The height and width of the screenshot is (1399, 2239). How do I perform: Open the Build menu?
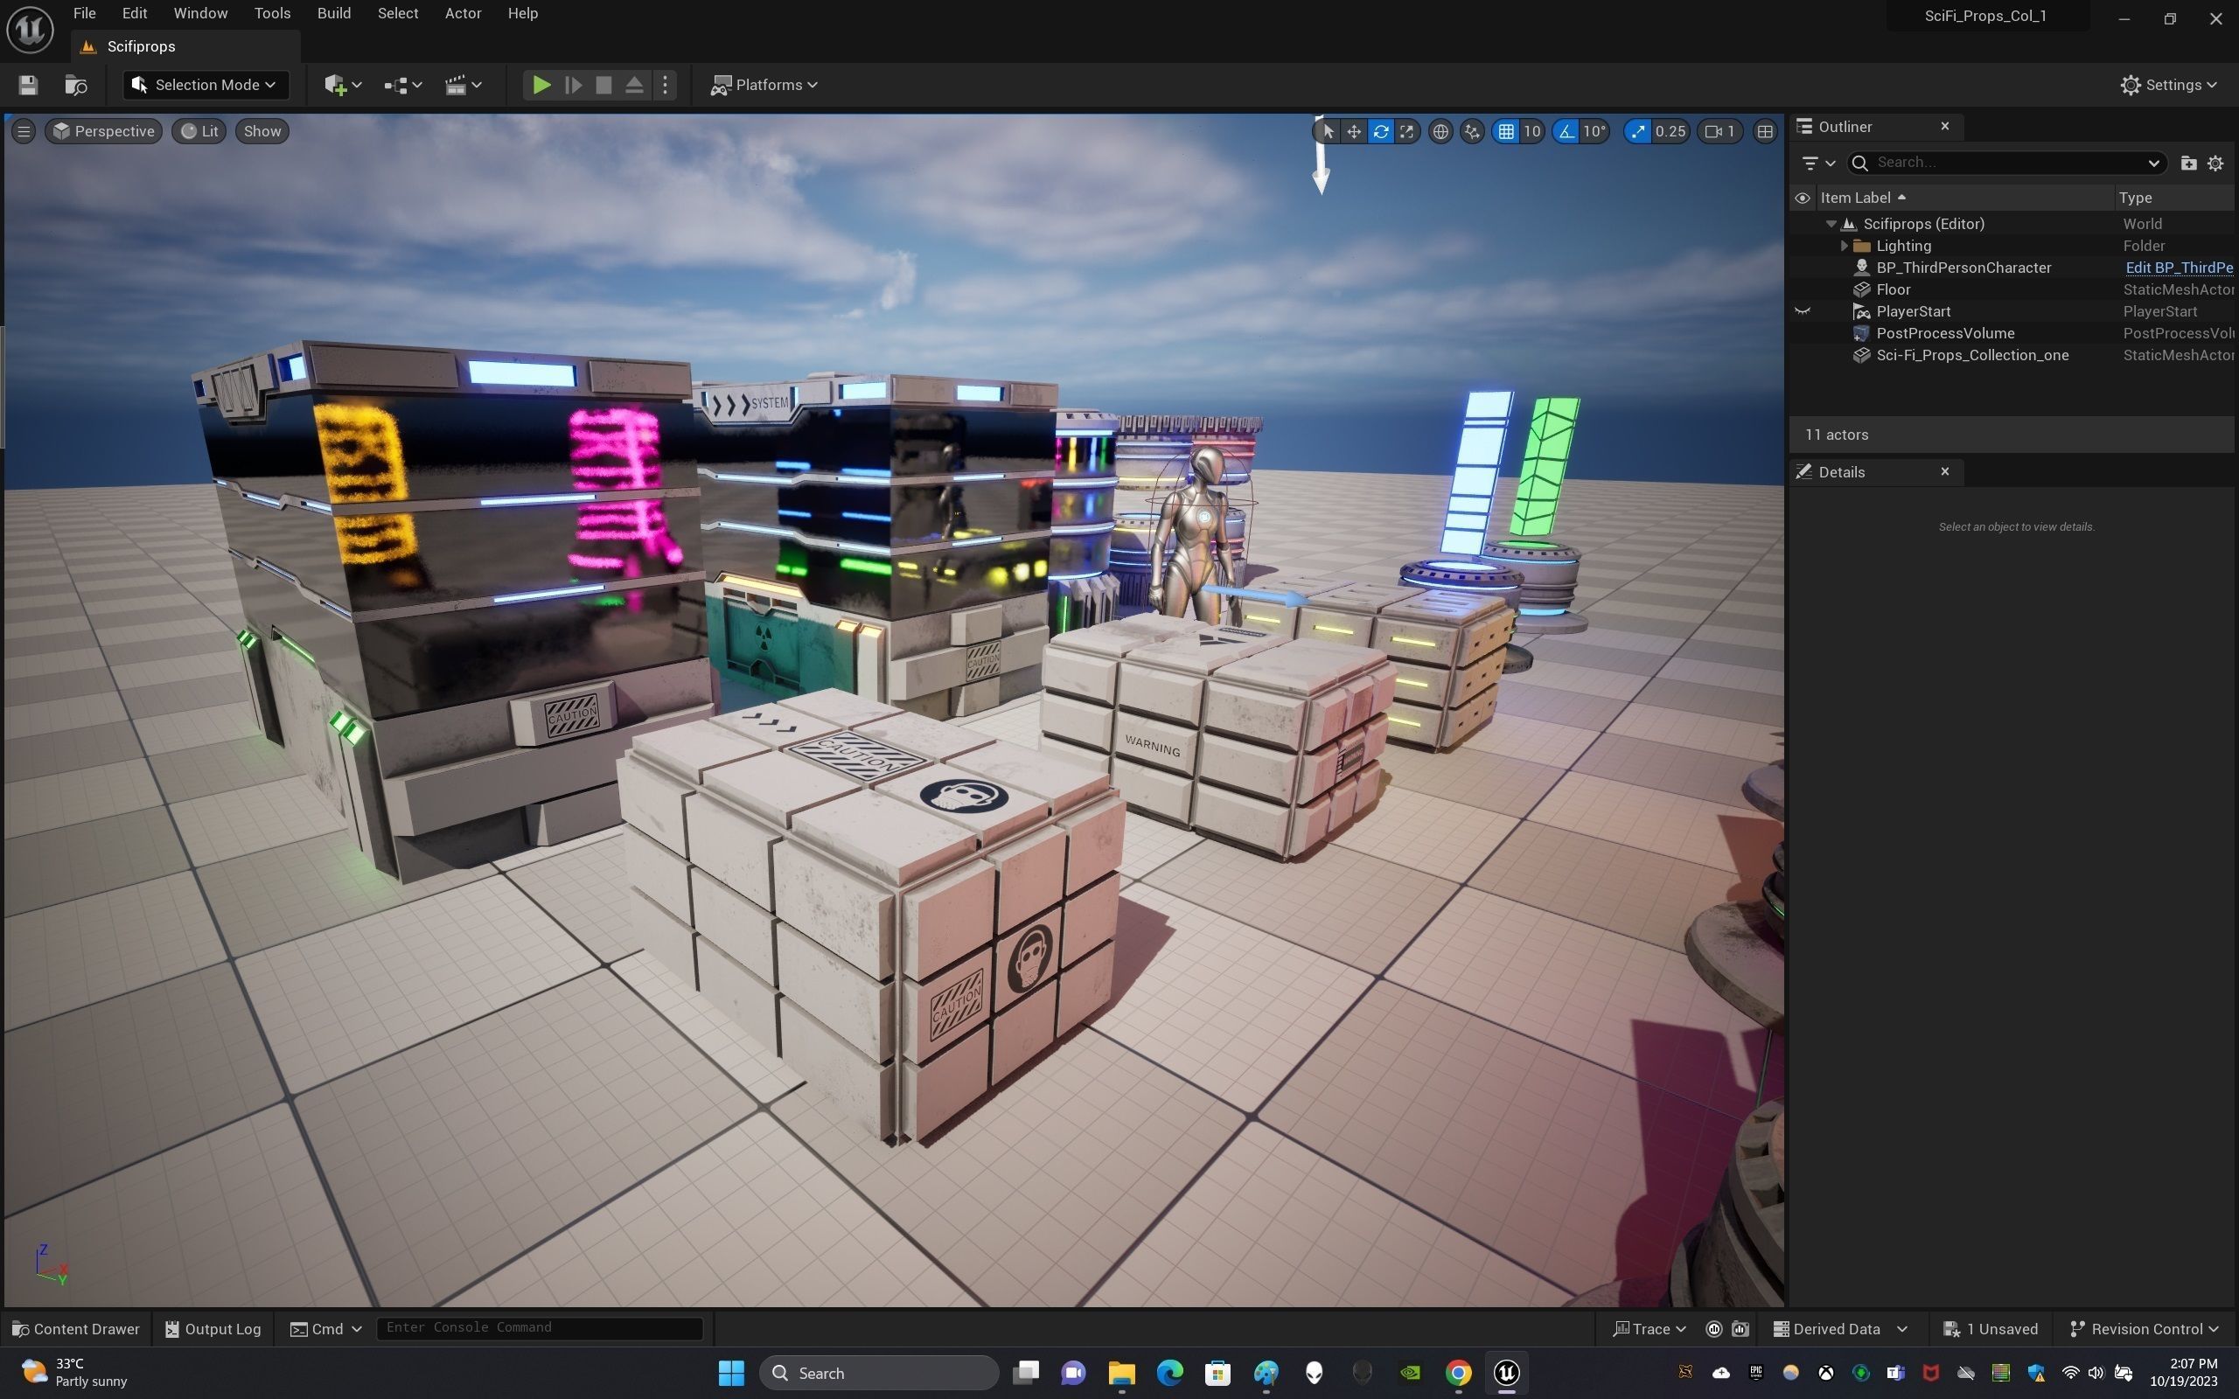(334, 13)
